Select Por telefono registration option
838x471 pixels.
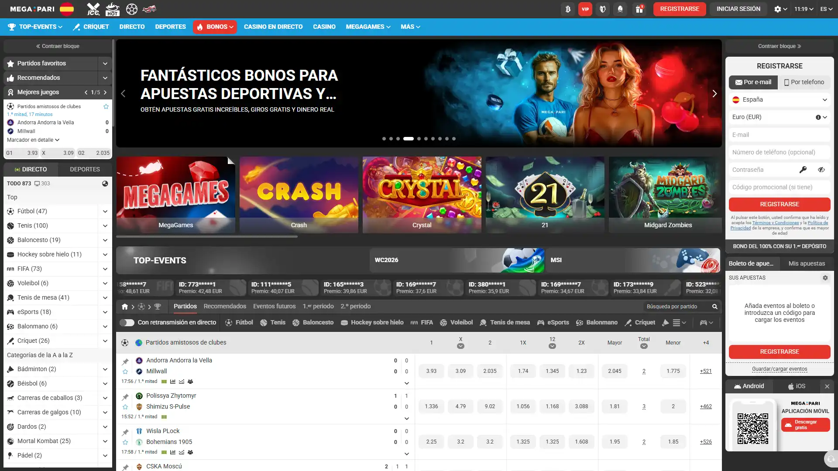coord(804,82)
